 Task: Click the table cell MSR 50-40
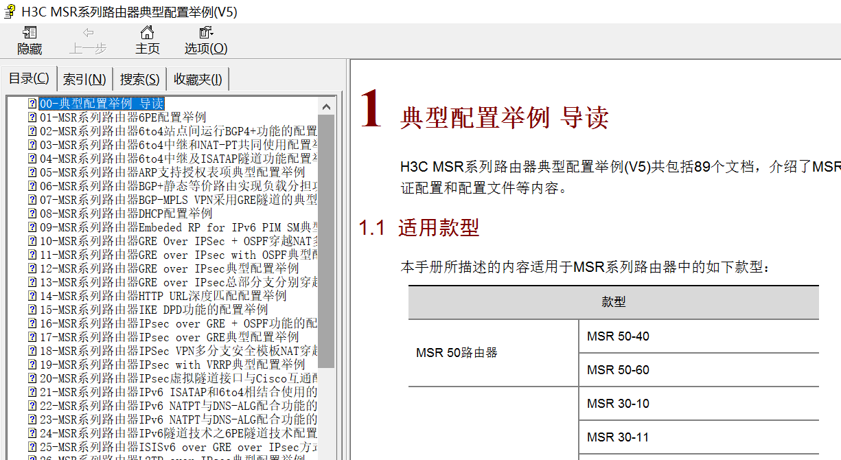click(x=699, y=336)
